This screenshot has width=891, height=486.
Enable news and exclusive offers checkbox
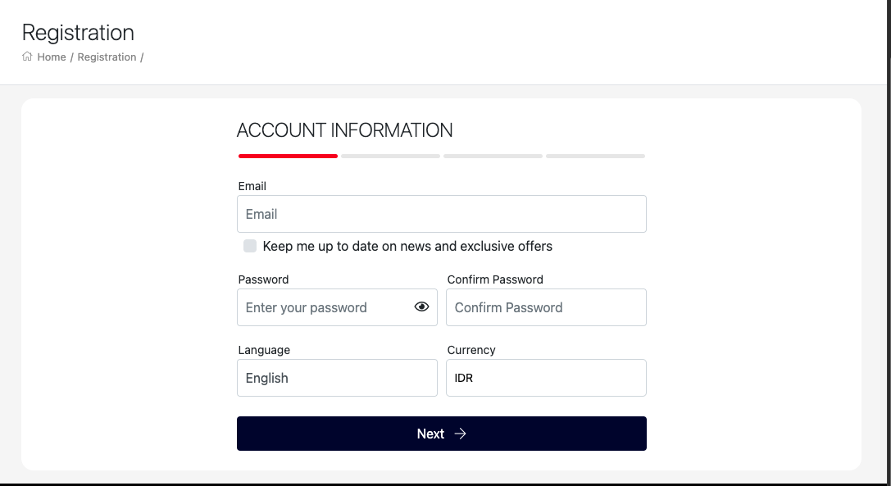pos(250,246)
